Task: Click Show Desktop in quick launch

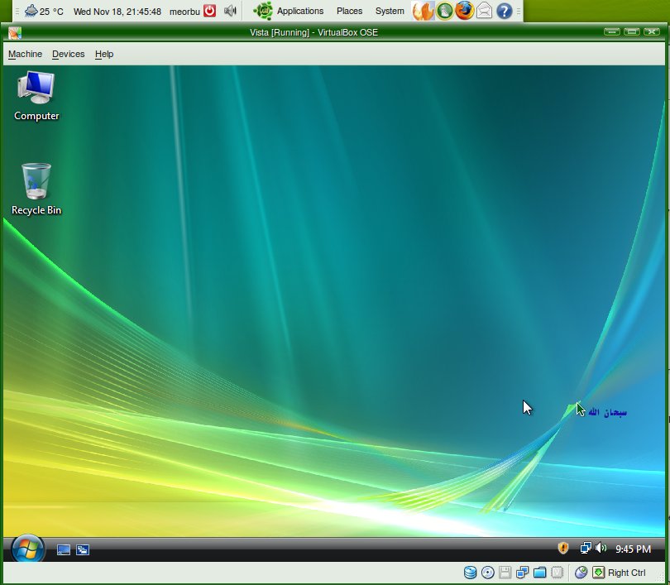Action: click(64, 549)
